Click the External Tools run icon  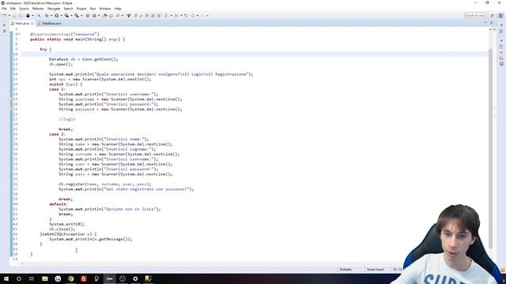[x=77, y=16]
